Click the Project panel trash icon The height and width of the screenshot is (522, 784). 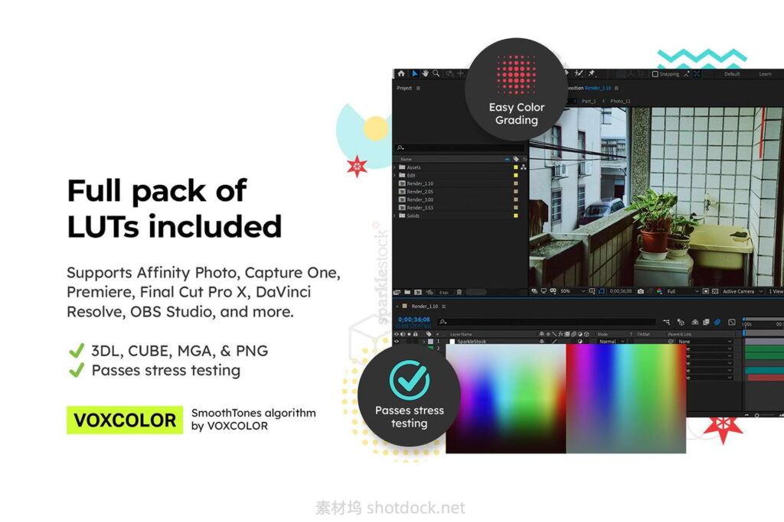point(459,293)
